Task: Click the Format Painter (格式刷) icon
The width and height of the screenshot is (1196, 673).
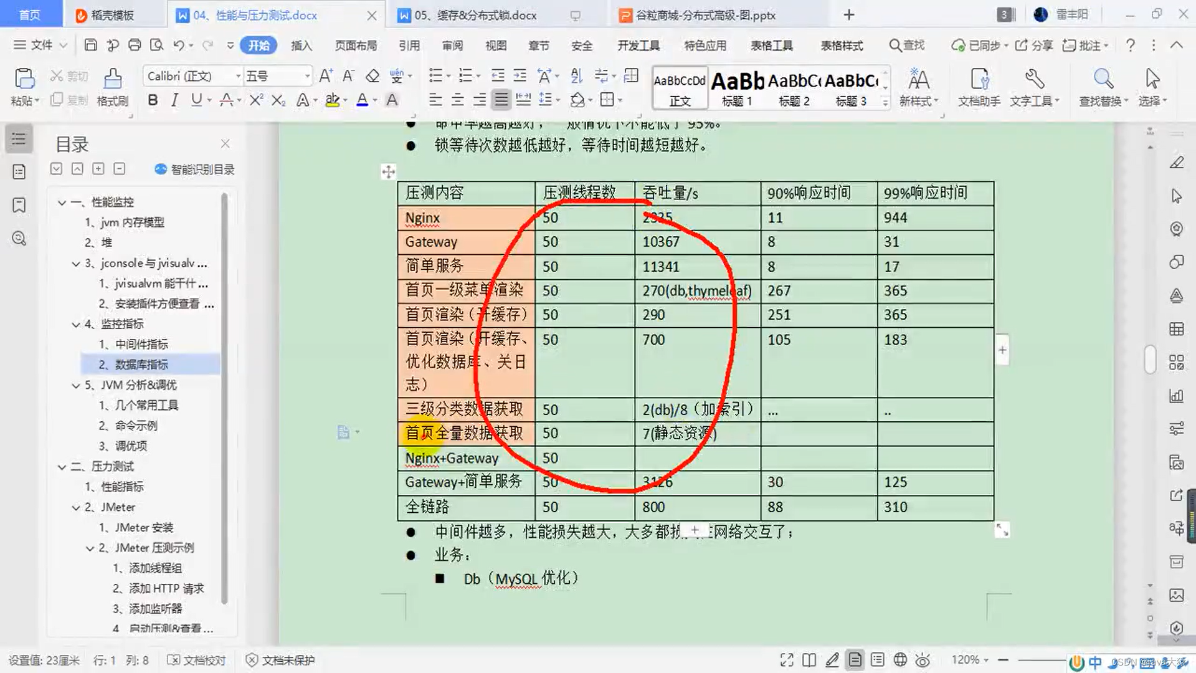Action: (112, 80)
